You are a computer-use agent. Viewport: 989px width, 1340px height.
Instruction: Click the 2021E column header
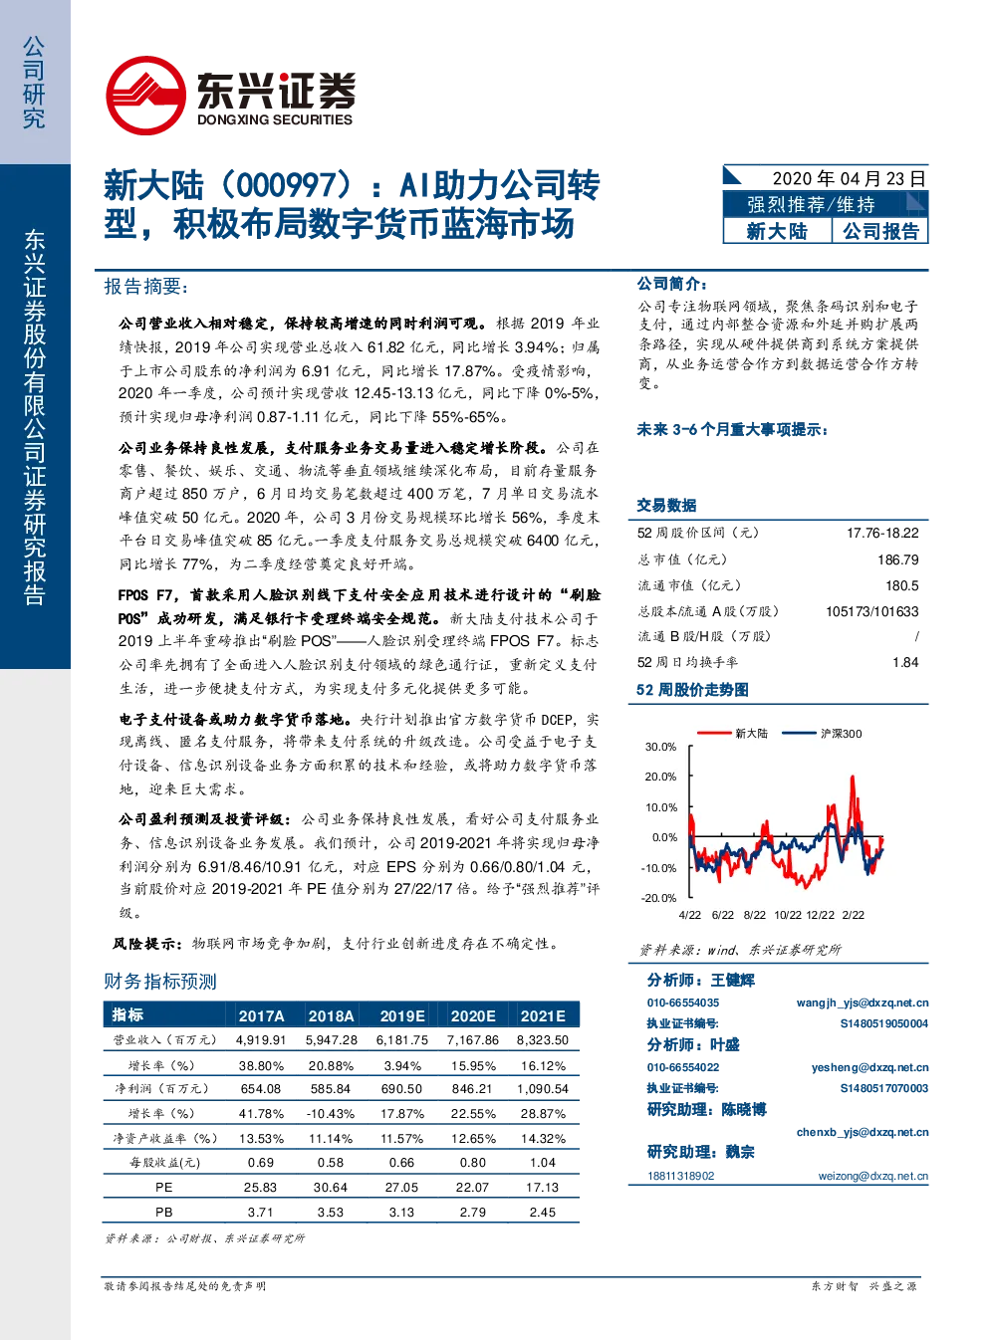coord(543,1015)
